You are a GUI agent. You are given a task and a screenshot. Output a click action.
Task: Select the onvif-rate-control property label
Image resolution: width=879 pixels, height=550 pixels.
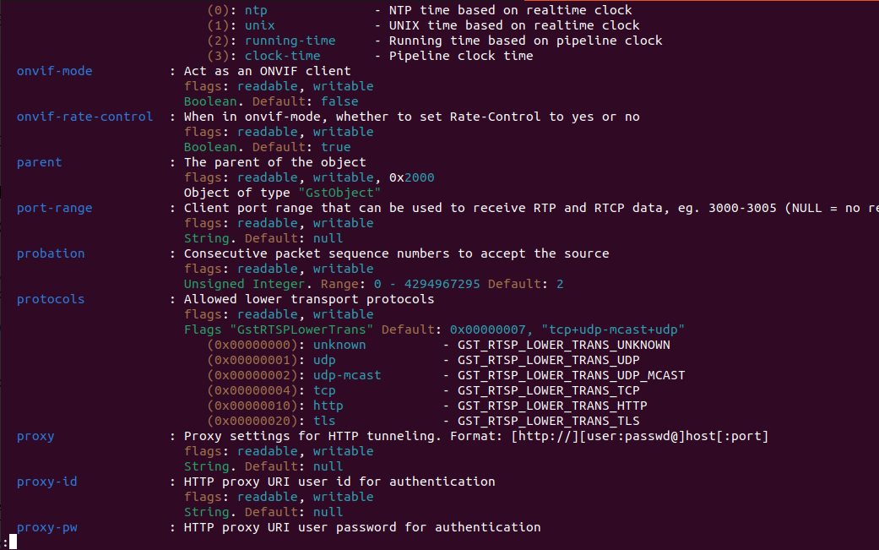pyautogui.click(x=84, y=117)
